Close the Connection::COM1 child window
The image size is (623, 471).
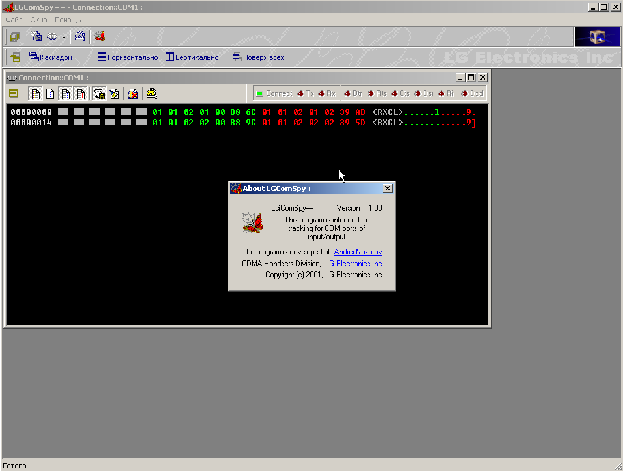483,78
